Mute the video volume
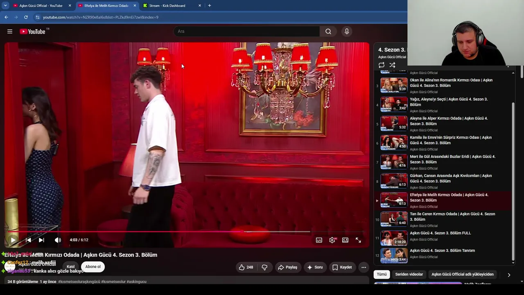The image size is (524, 295). (x=58, y=240)
